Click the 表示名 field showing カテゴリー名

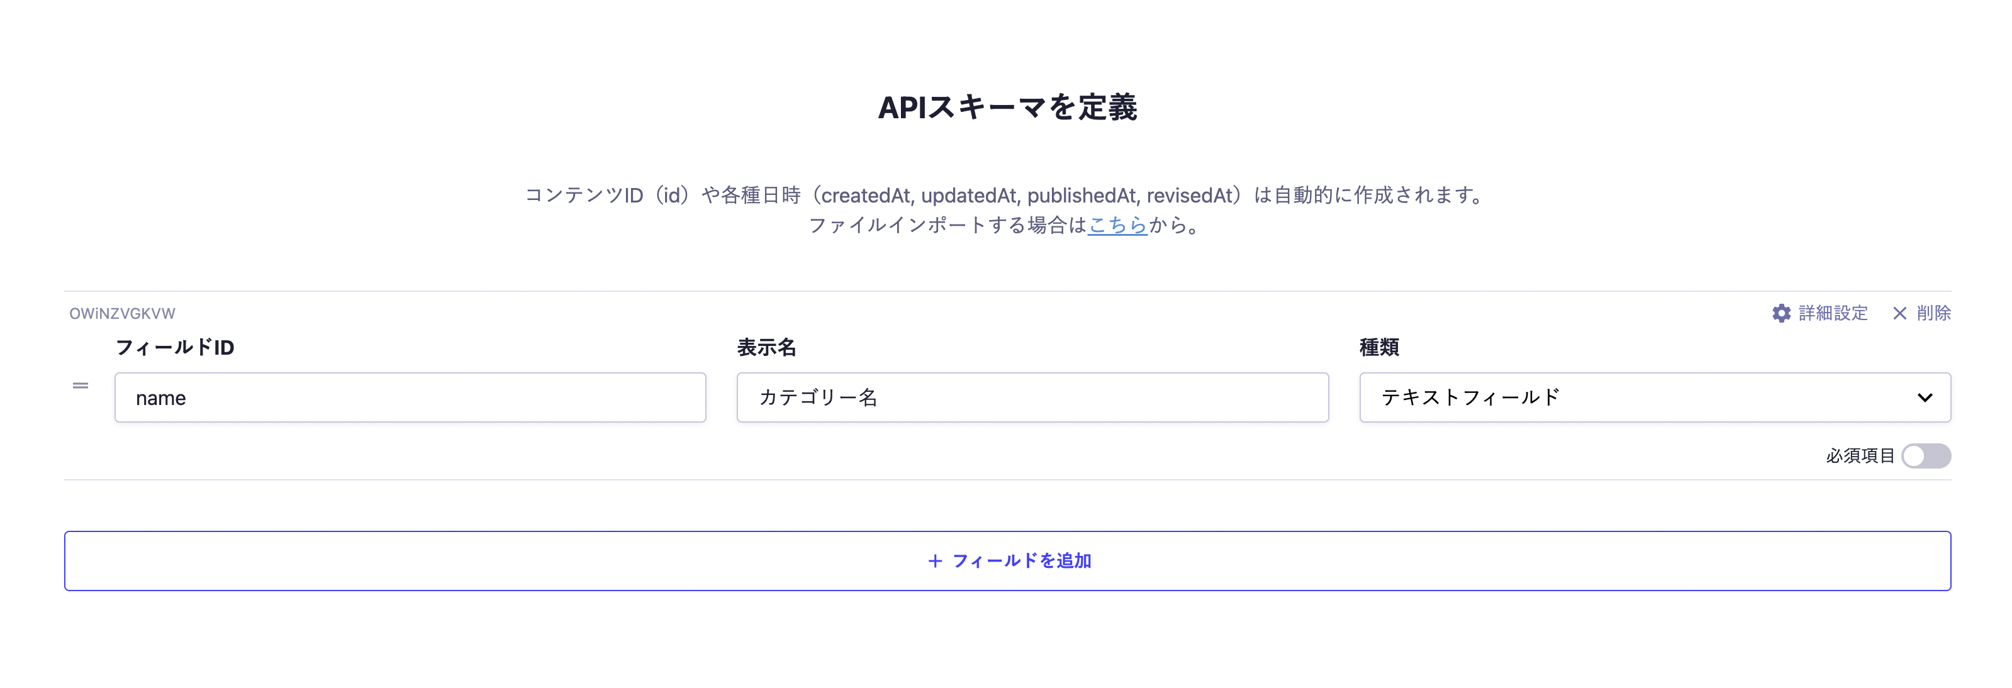[1032, 397]
